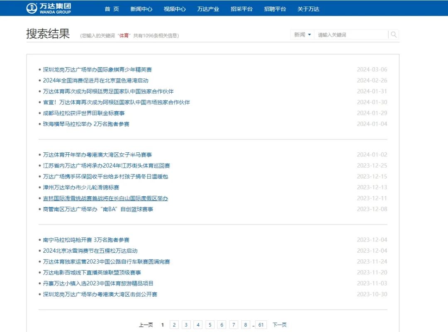Click 上一页 previous page button
This screenshot has width=448, height=332.
click(x=146, y=325)
